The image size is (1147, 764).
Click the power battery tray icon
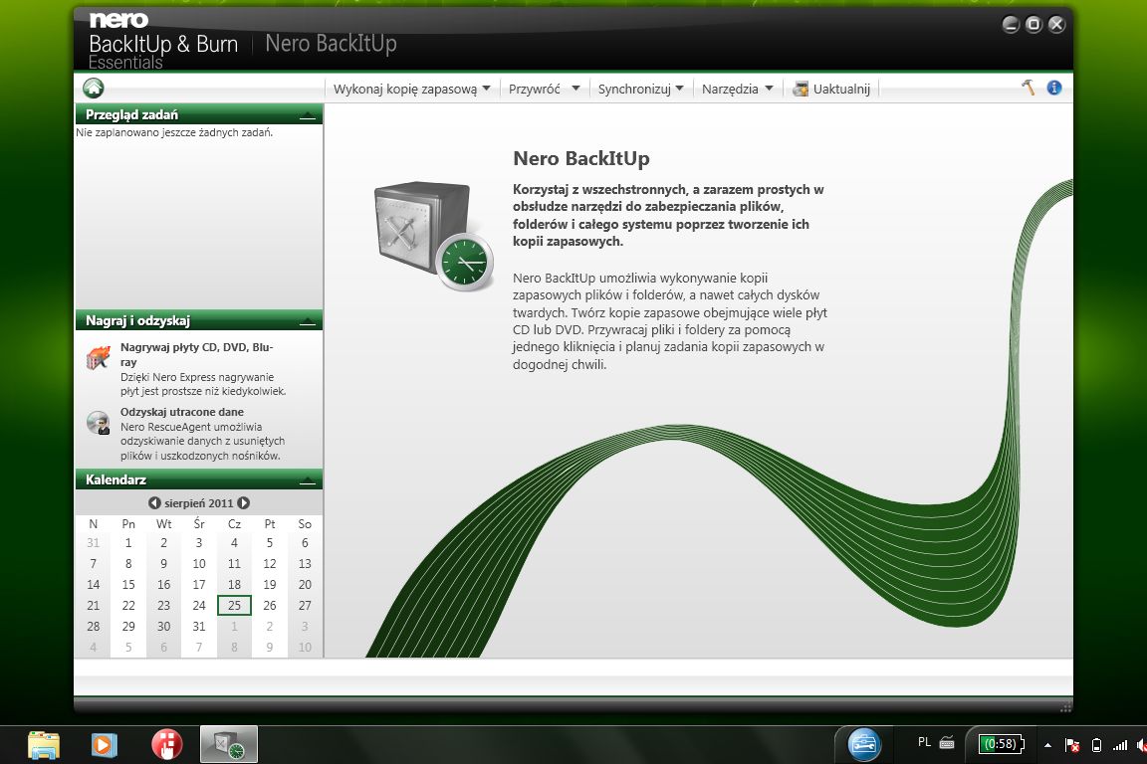pos(1096,745)
